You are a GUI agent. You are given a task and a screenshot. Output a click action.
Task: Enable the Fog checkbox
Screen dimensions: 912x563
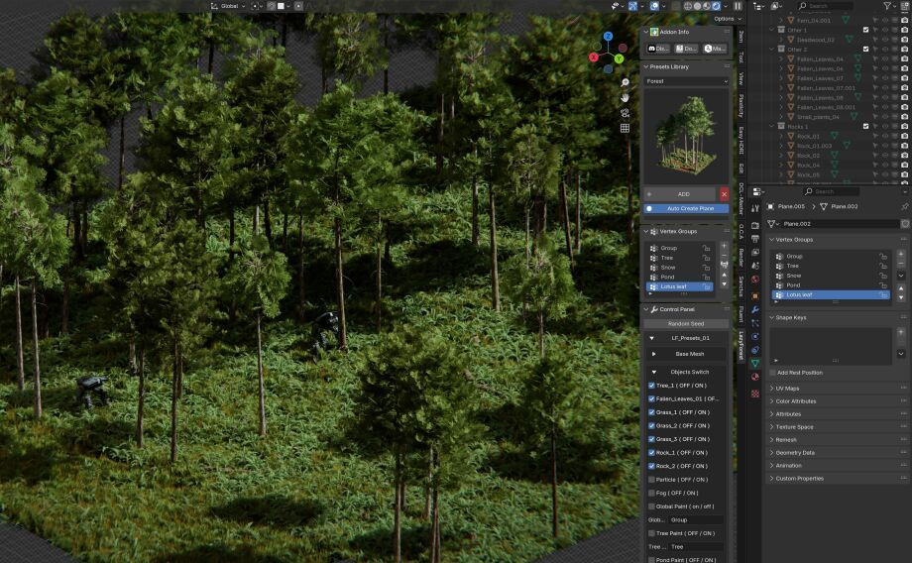click(651, 493)
